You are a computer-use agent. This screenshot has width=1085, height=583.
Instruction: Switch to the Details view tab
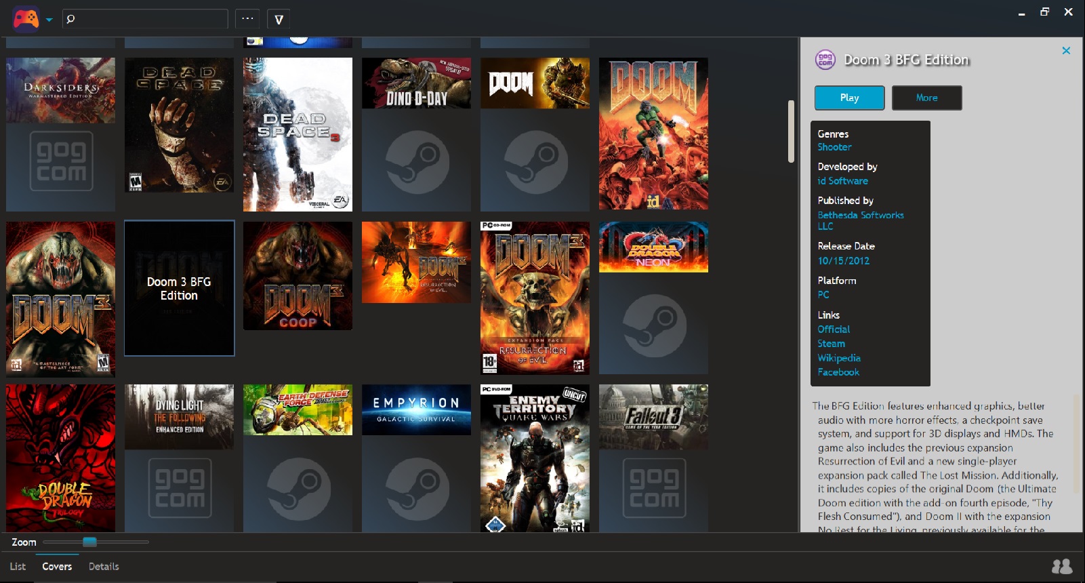point(104,567)
